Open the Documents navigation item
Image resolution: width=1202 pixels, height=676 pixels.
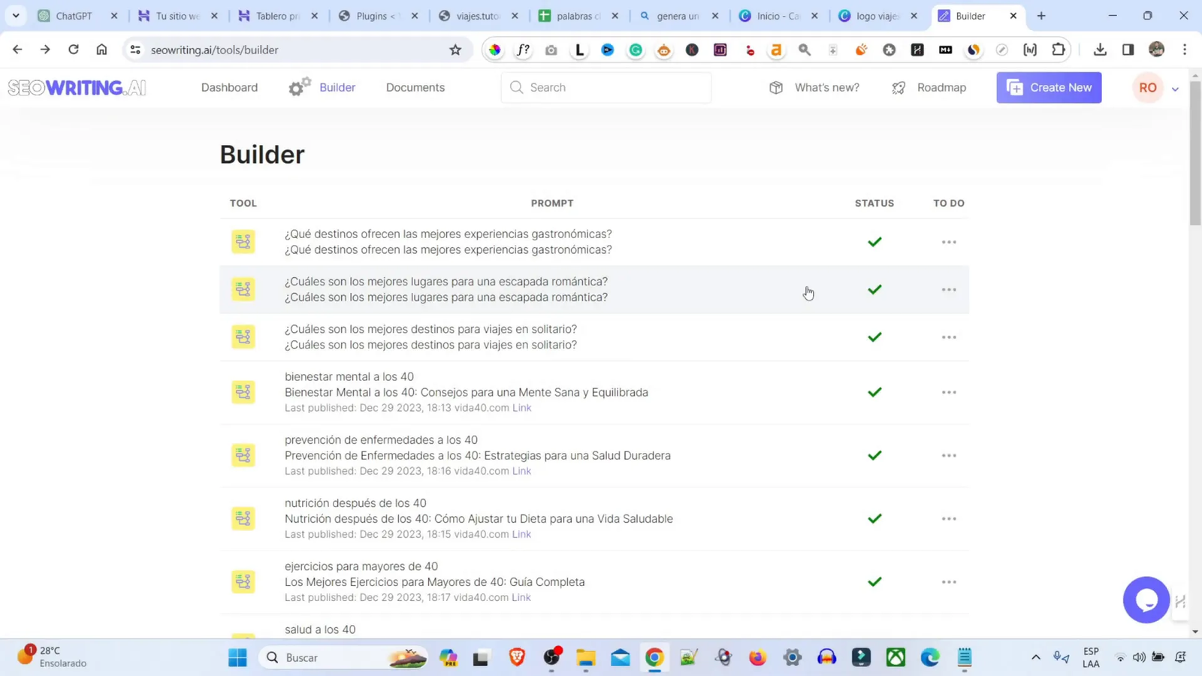[415, 87]
